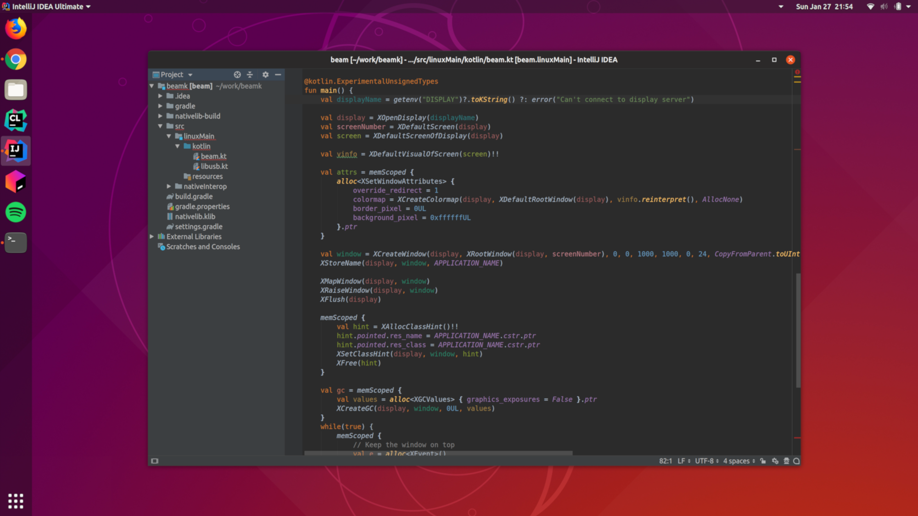Expand the External Libraries section in project tree
The width and height of the screenshot is (918, 516).
pyautogui.click(x=153, y=236)
